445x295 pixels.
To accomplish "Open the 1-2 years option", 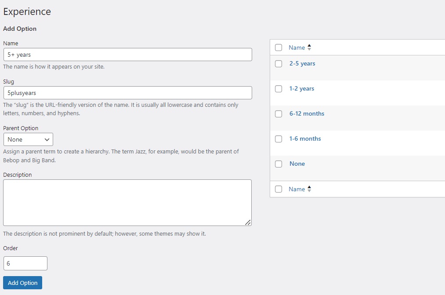I will tap(302, 88).
